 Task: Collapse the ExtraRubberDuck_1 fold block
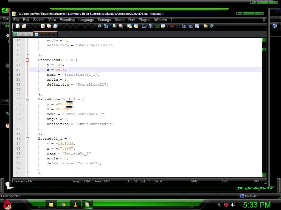(27, 99)
